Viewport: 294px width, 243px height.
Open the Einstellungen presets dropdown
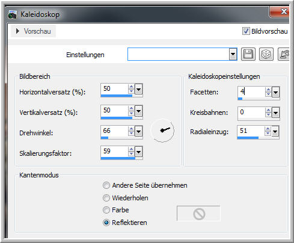coord(233,54)
